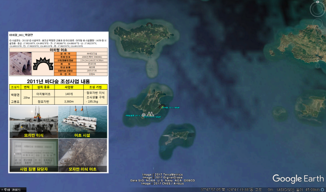Screen dimensions: 326x192
Task: Click the arch reef placemark on the northern island
Action: [149, 25]
